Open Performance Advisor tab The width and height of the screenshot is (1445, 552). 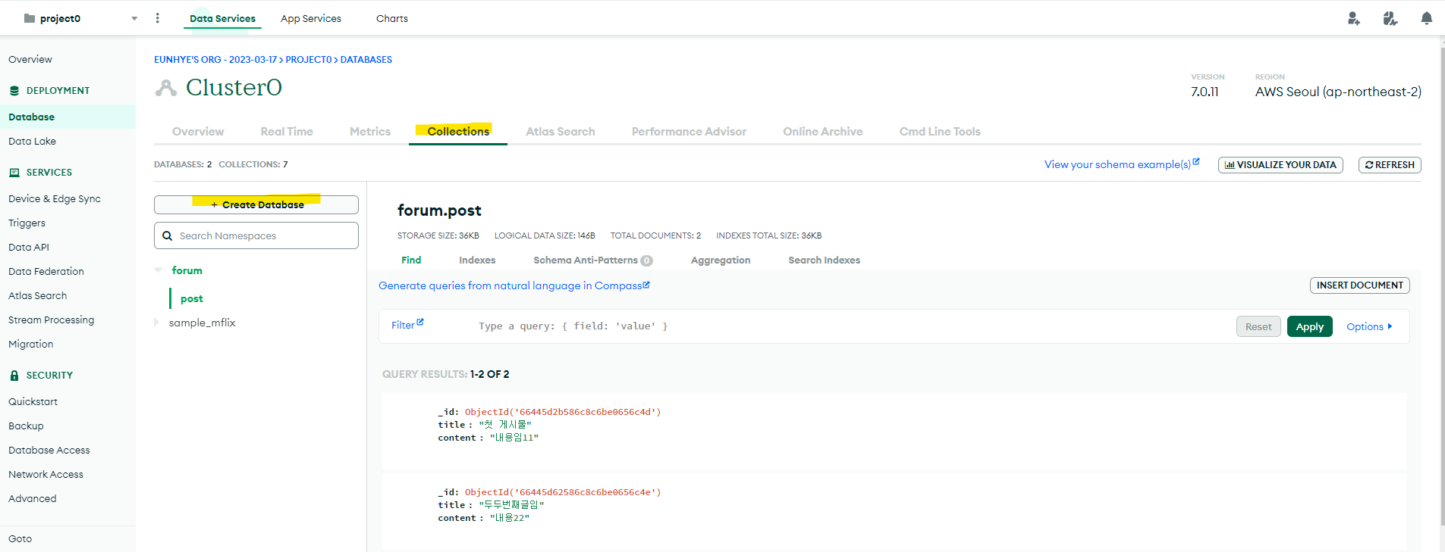click(x=689, y=131)
